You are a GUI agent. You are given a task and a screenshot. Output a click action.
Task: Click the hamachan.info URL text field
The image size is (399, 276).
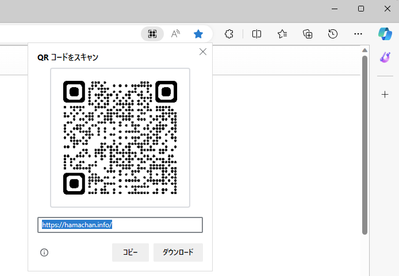pos(120,225)
